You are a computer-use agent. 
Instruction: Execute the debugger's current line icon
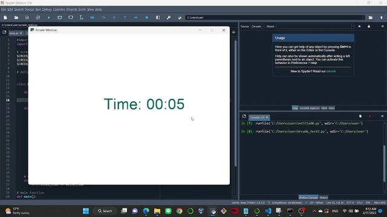click(103, 17)
